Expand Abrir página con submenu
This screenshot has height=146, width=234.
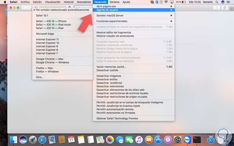pos(133,6)
